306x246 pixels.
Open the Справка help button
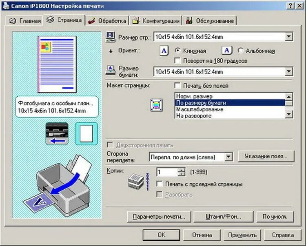283,235
